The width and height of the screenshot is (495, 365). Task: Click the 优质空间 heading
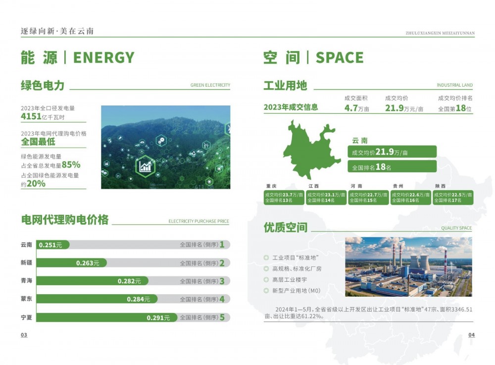(x=286, y=227)
